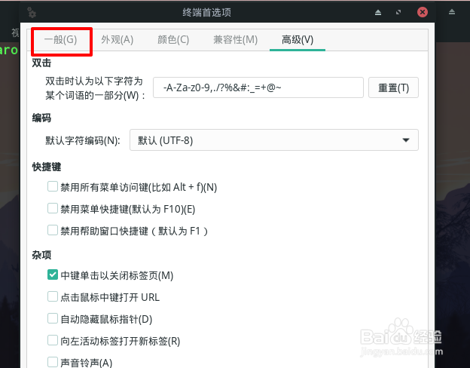Click the eject arrow icon of the background window
470x368 pixels.
[x=452, y=12]
